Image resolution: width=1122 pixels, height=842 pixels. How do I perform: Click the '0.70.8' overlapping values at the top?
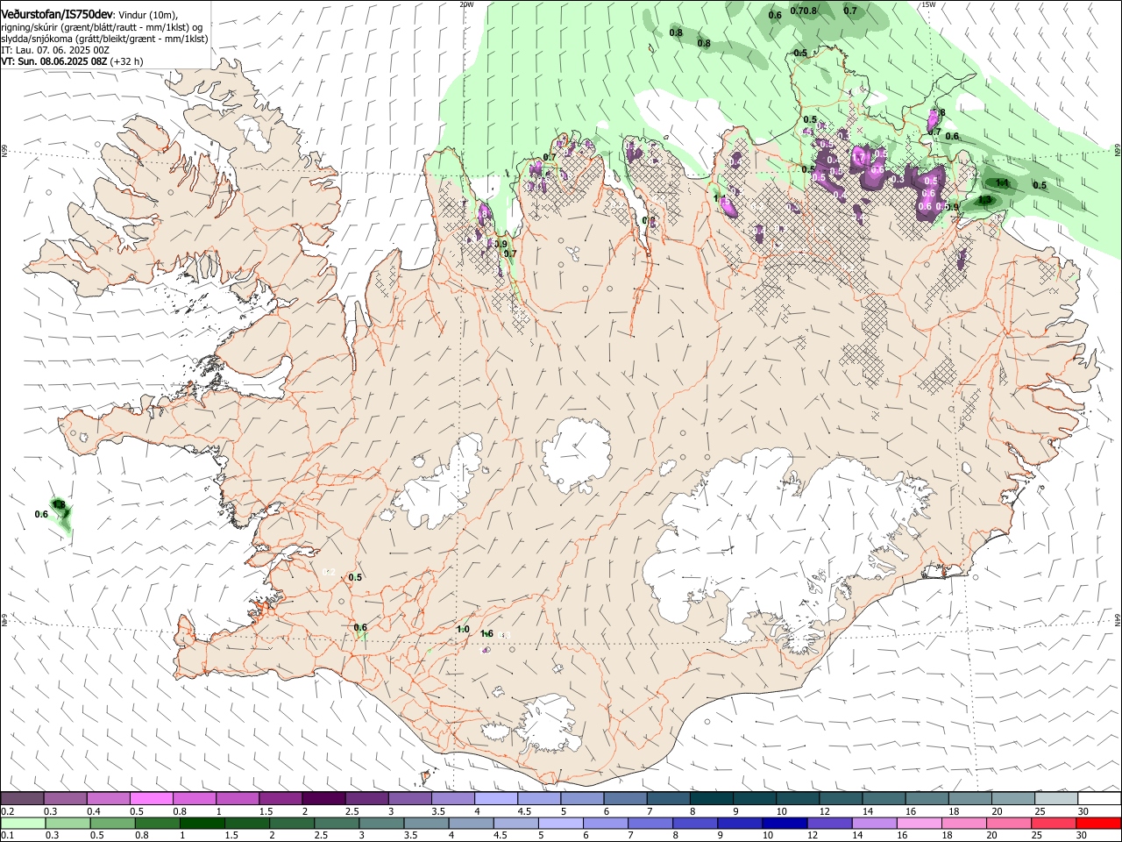(804, 11)
